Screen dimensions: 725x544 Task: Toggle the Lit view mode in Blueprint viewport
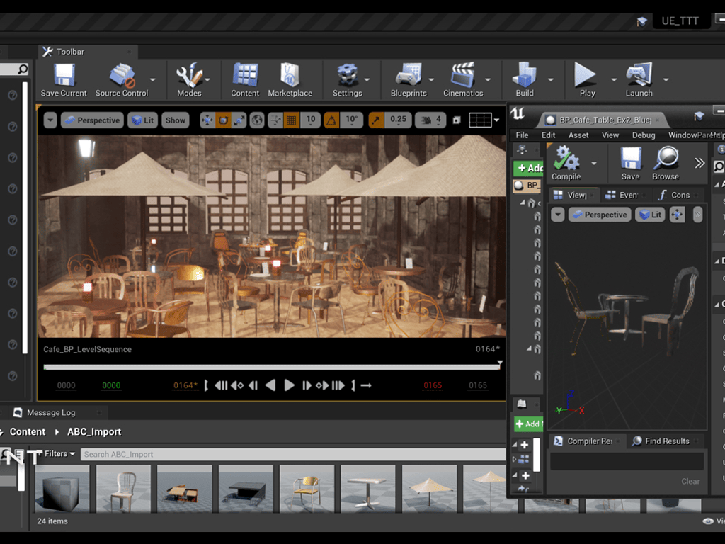(650, 215)
